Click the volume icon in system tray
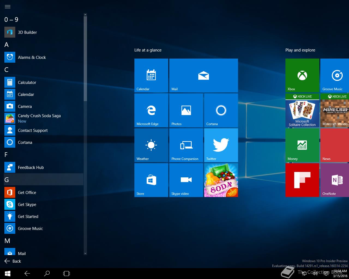 315,274
